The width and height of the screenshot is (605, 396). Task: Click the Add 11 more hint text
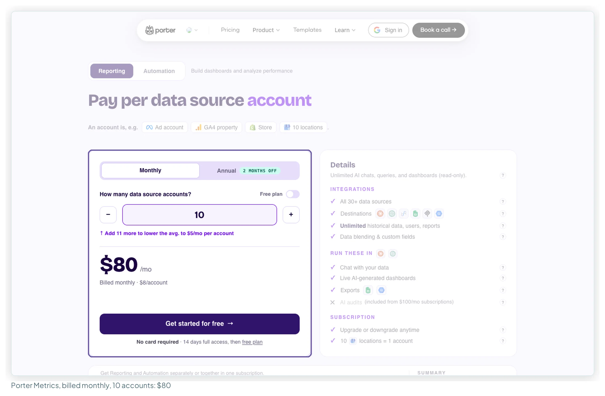pyautogui.click(x=167, y=233)
